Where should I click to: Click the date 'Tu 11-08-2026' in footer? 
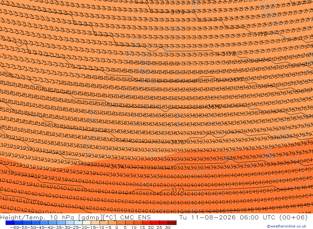coord(208,217)
